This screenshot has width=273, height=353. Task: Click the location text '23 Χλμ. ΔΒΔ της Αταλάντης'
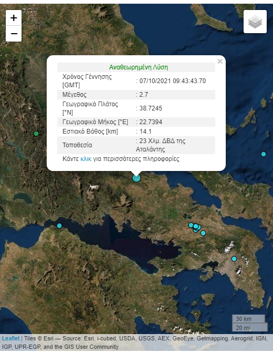(161, 145)
